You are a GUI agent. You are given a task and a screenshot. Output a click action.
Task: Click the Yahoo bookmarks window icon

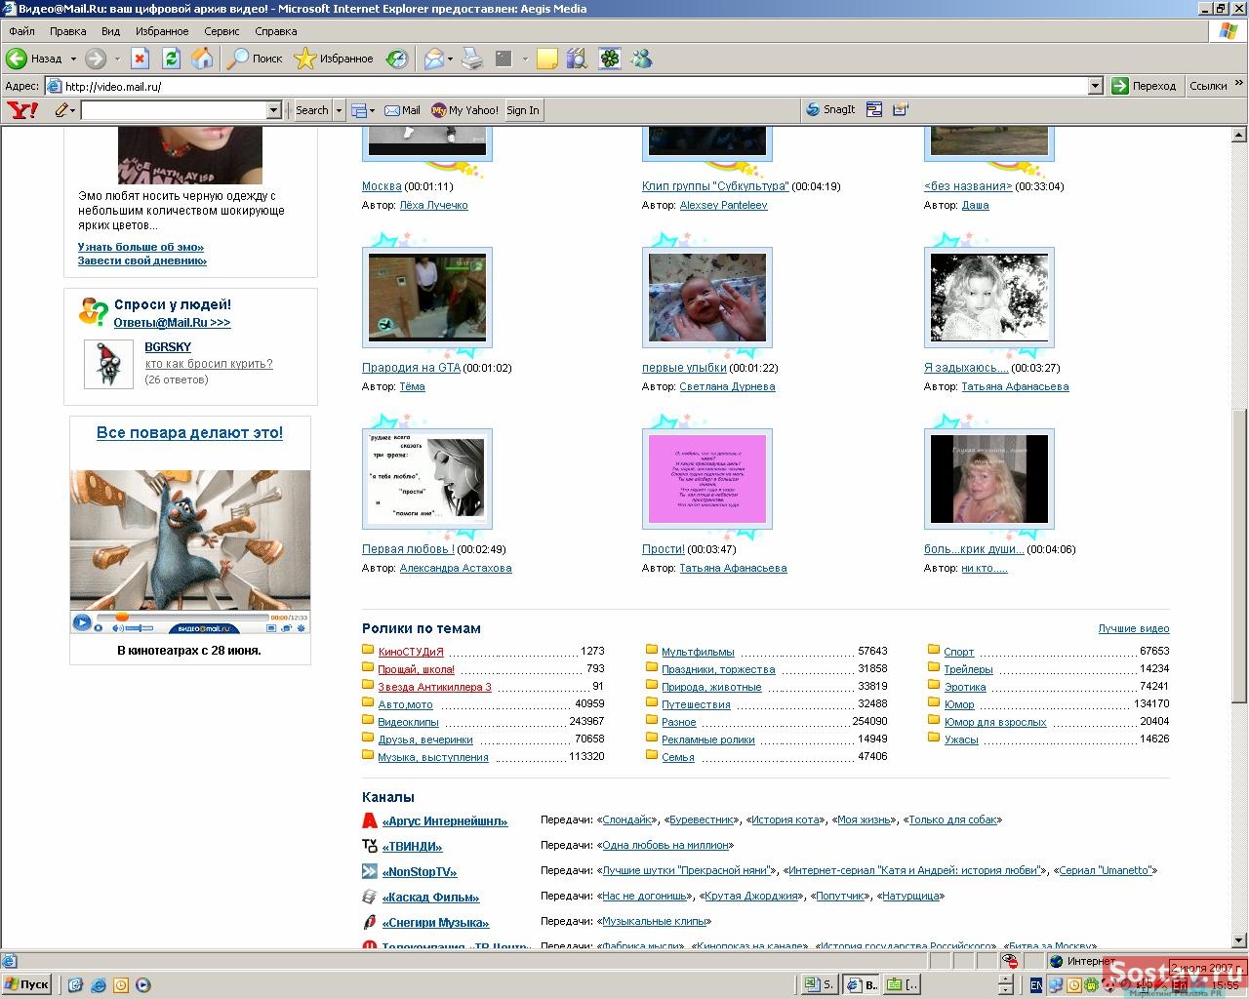click(x=358, y=110)
